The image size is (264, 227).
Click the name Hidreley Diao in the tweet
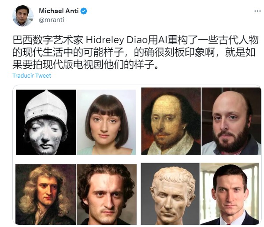tap(117, 40)
